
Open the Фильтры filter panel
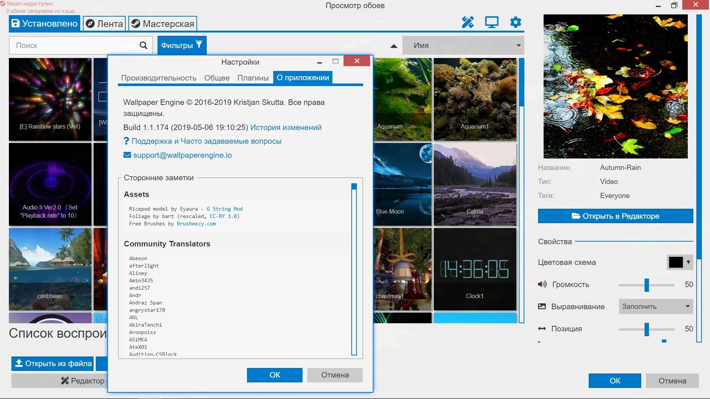coord(182,45)
